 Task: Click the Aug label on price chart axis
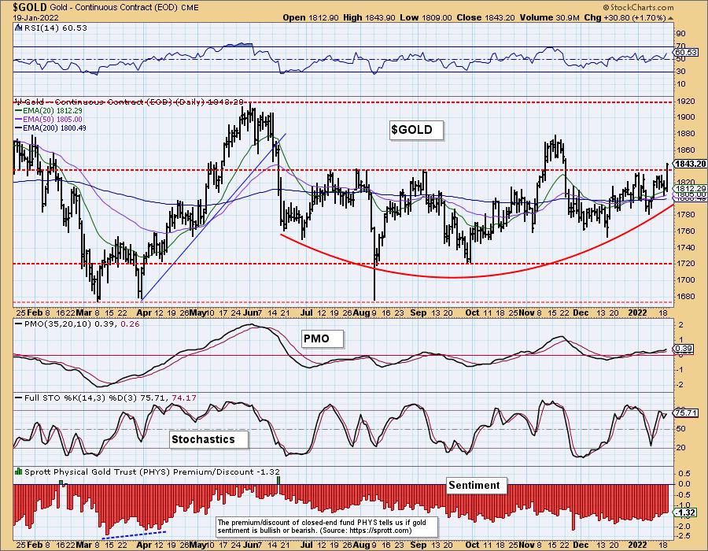[x=361, y=312]
